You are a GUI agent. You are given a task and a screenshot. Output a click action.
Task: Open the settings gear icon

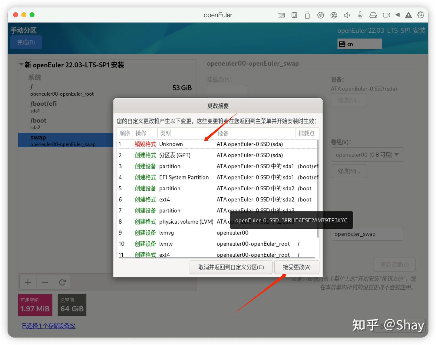(x=421, y=15)
